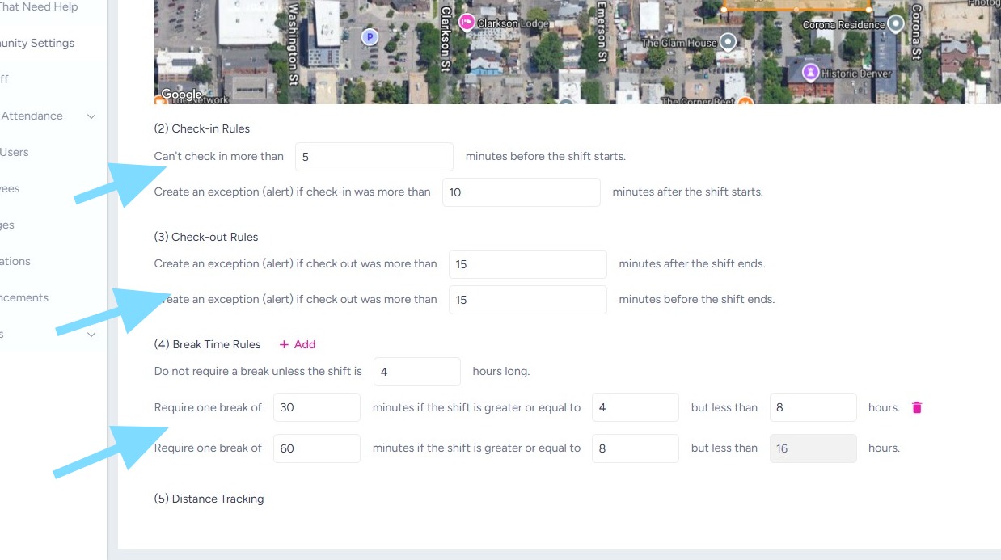Viewport: 1001px width, 560px height.
Task: Expand the bottom sidebar chevron
Action: [x=91, y=335]
